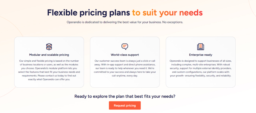This screenshot has height=113, width=256.
Task: Click the chat bubble support icon
Action: [x=125, y=47]
